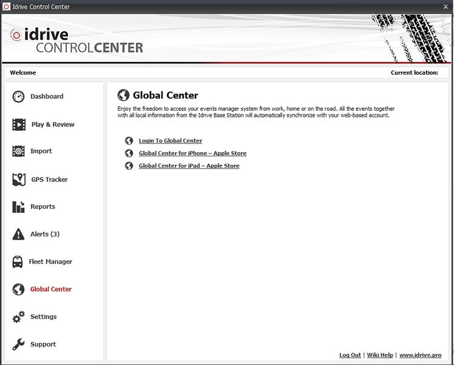Click the Alerts warning triangle icon
The height and width of the screenshot is (365, 454).
coord(19,234)
